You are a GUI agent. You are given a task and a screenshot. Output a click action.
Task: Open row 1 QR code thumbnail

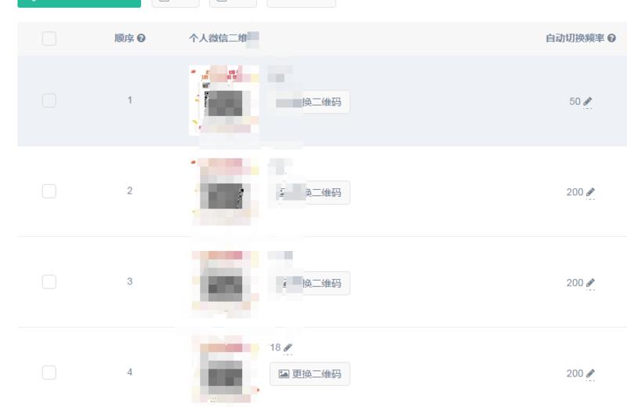click(x=224, y=101)
